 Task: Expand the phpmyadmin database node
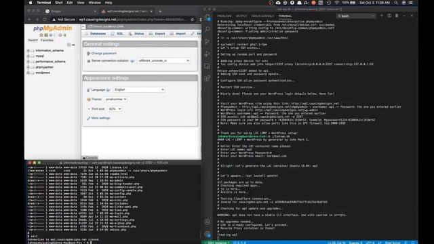coord(28,67)
